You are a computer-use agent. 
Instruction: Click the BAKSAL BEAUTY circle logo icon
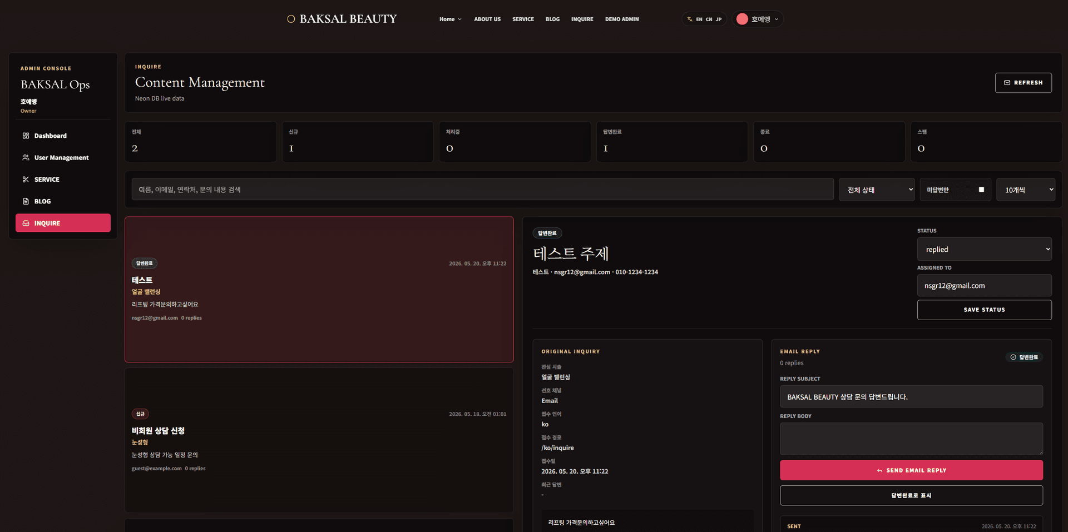click(291, 19)
